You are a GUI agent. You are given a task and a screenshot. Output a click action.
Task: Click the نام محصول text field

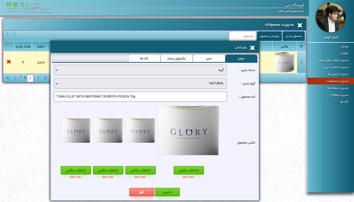click(140, 96)
